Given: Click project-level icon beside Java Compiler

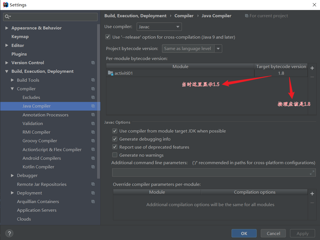Looking at the screenshot, I should pos(93,106).
